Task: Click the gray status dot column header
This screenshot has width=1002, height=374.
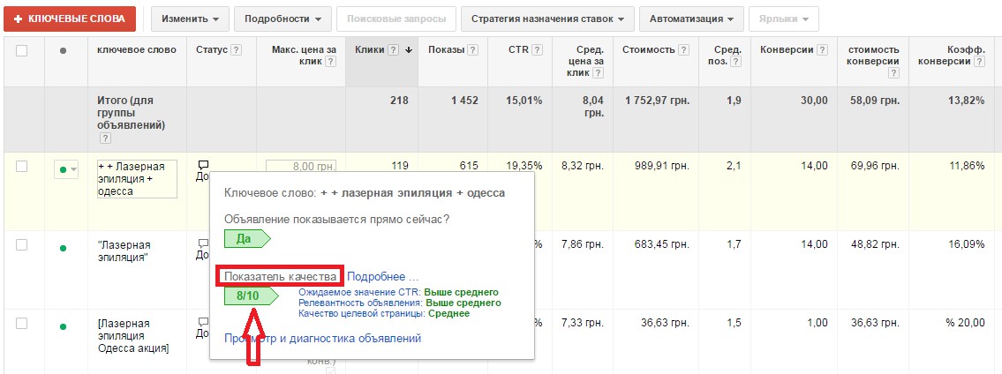Action: coord(63,50)
